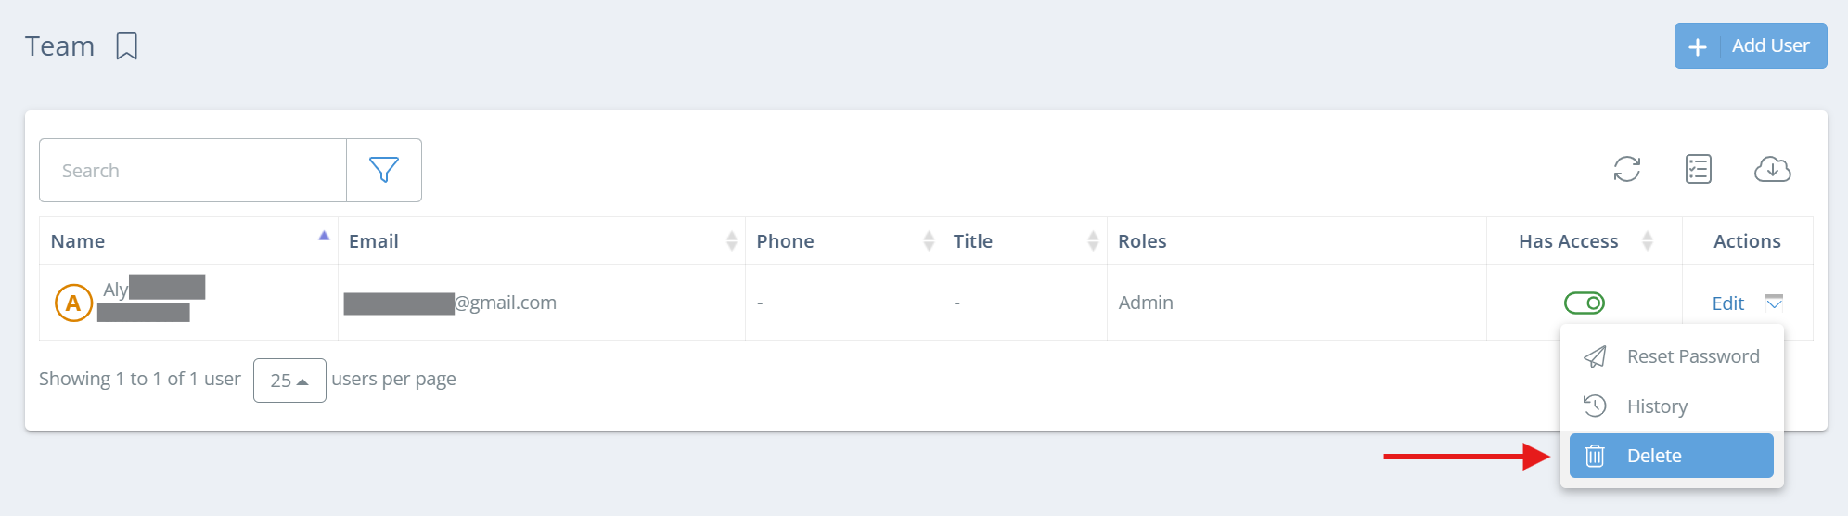This screenshot has height=516, width=1848.
Task: Click the bookmark icon next to Team
Action: pos(127,46)
